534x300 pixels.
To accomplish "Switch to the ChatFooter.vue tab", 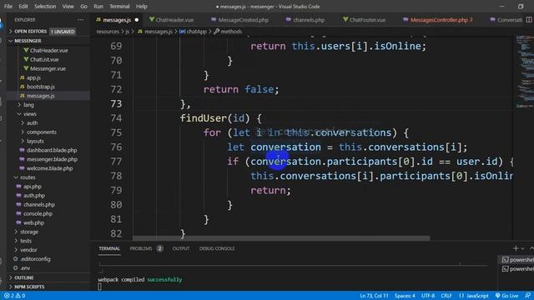I will (x=367, y=20).
